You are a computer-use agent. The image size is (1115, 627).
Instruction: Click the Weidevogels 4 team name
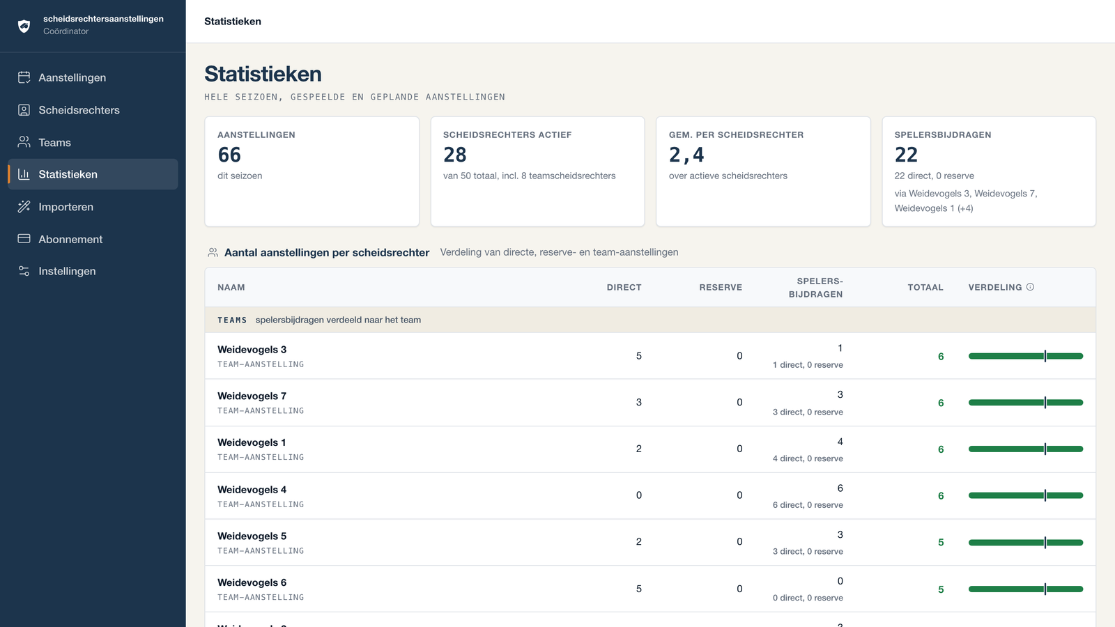point(252,490)
